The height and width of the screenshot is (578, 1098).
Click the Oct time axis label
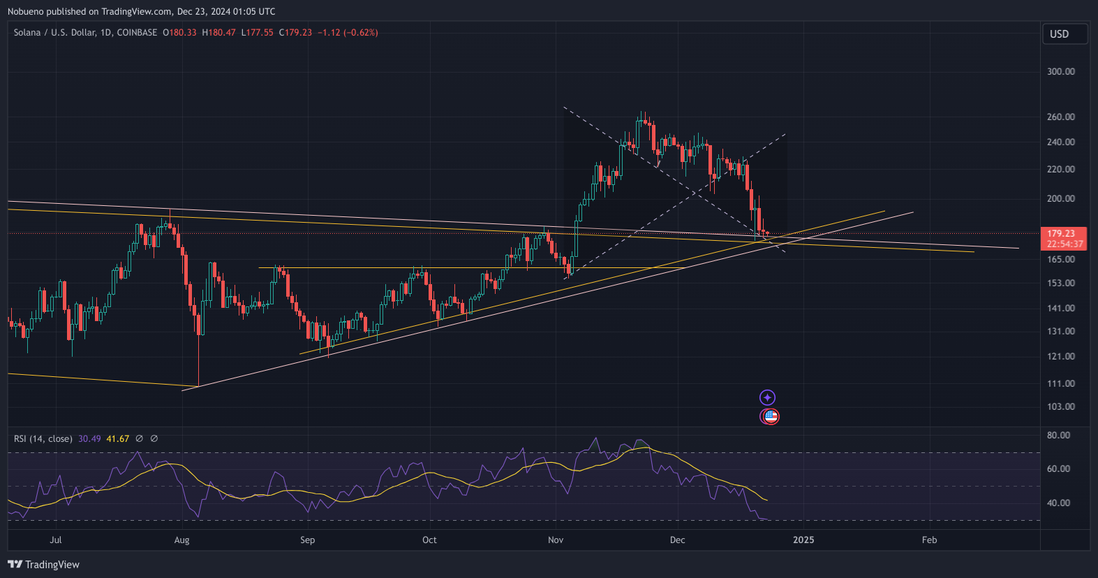(x=429, y=540)
